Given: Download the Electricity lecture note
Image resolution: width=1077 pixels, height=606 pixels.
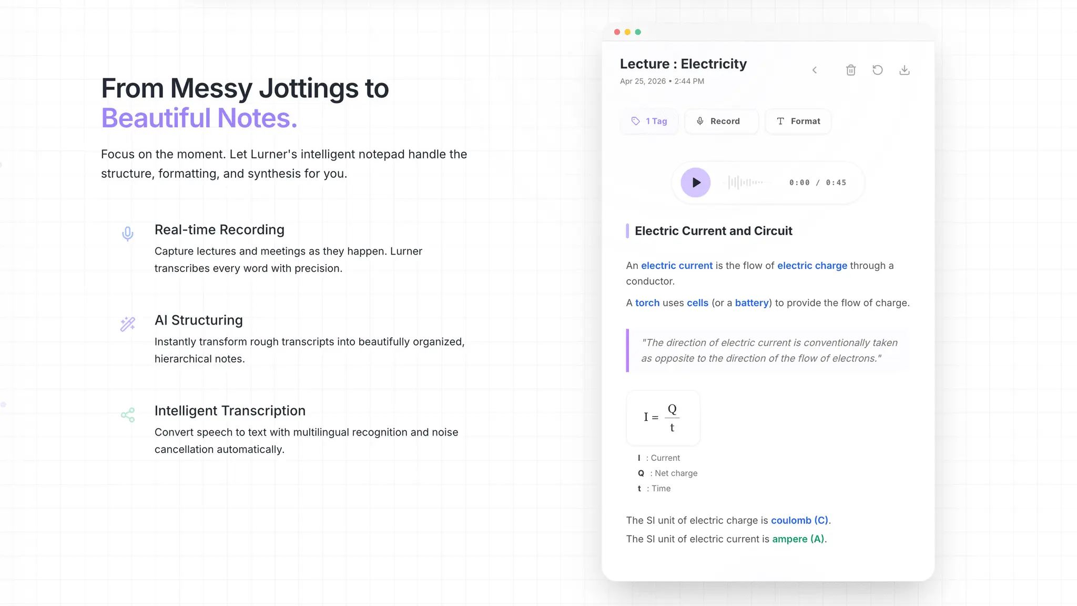Looking at the screenshot, I should click(x=905, y=70).
